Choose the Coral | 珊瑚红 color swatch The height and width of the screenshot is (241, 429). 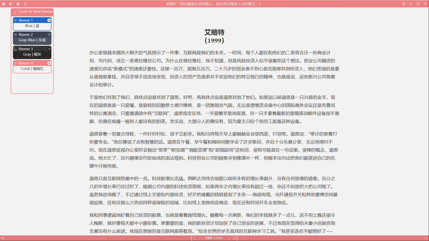(32, 68)
